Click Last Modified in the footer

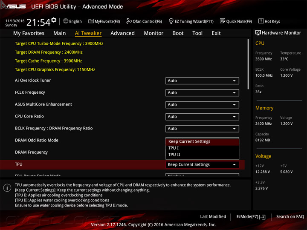pos(213,216)
